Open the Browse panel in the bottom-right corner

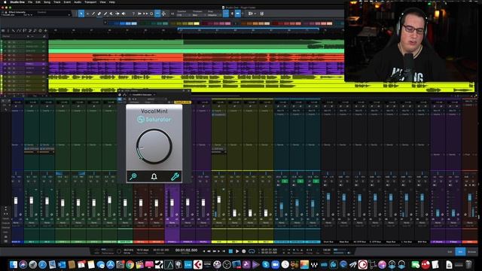pyautogui.click(x=471, y=251)
